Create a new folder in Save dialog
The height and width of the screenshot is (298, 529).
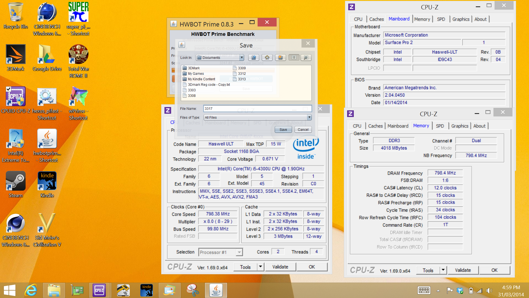280,57
